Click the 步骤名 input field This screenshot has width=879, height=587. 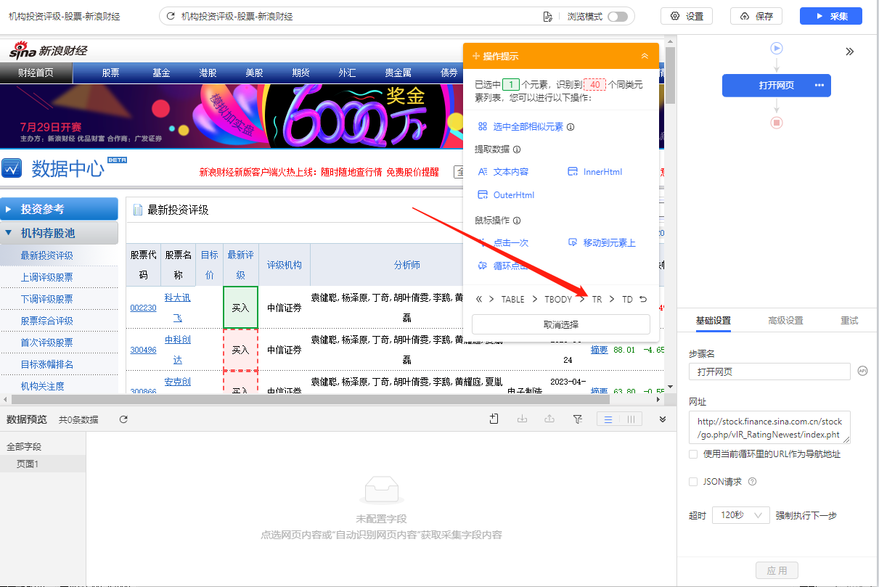tap(769, 372)
